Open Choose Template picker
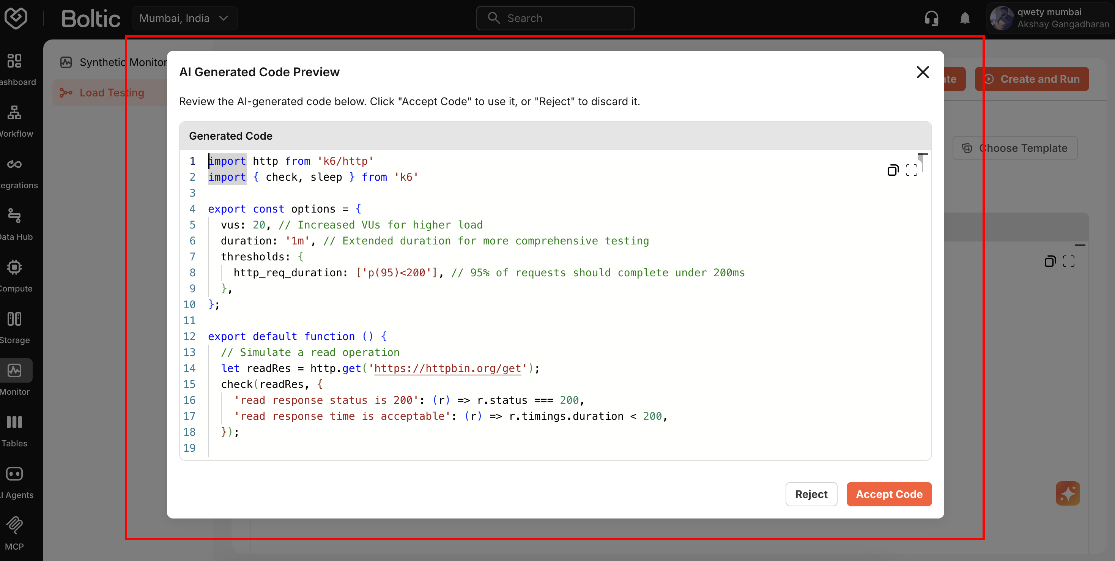The width and height of the screenshot is (1115, 561). tap(1015, 148)
